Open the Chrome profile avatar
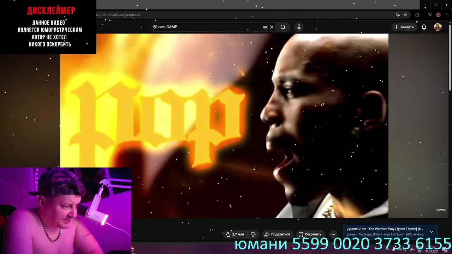452x254 pixels. pyautogui.click(x=438, y=15)
